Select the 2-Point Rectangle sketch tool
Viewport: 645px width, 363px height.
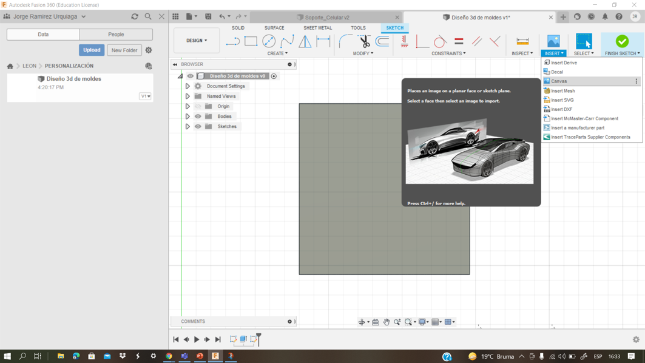click(x=251, y=41)
